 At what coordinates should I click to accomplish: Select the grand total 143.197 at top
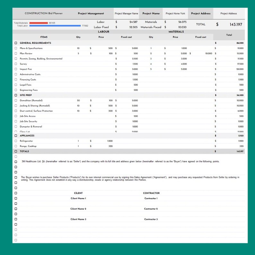(236, 24)
